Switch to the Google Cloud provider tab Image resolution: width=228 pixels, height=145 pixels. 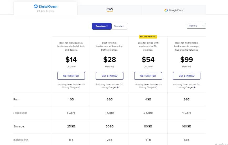click(174, 10)
